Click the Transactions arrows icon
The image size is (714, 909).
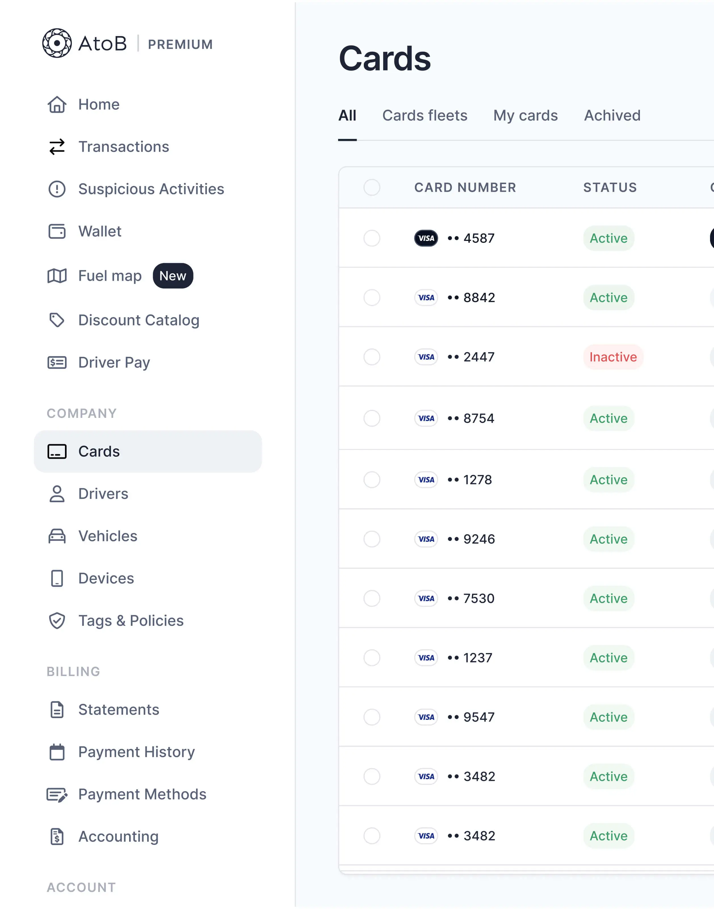click(x=57, y=147)
